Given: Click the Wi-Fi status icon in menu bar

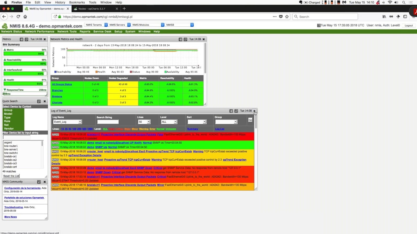Looking at the screenshot, I should coord(390,2).
